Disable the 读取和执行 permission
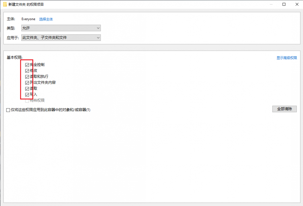Viewport: 303px width, 206px height. pyautogui.click(x=27, y=77)
